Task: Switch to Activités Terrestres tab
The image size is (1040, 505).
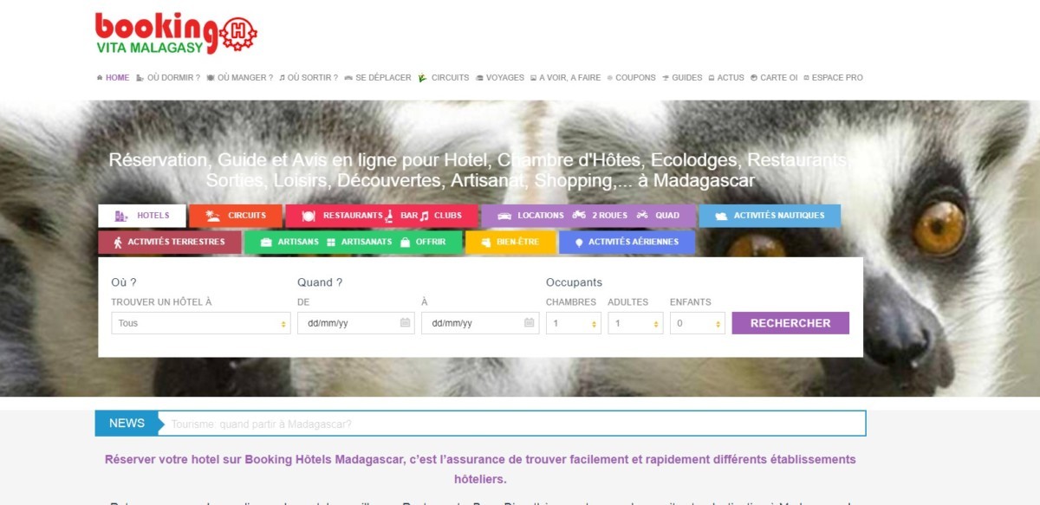Action: 169,242
